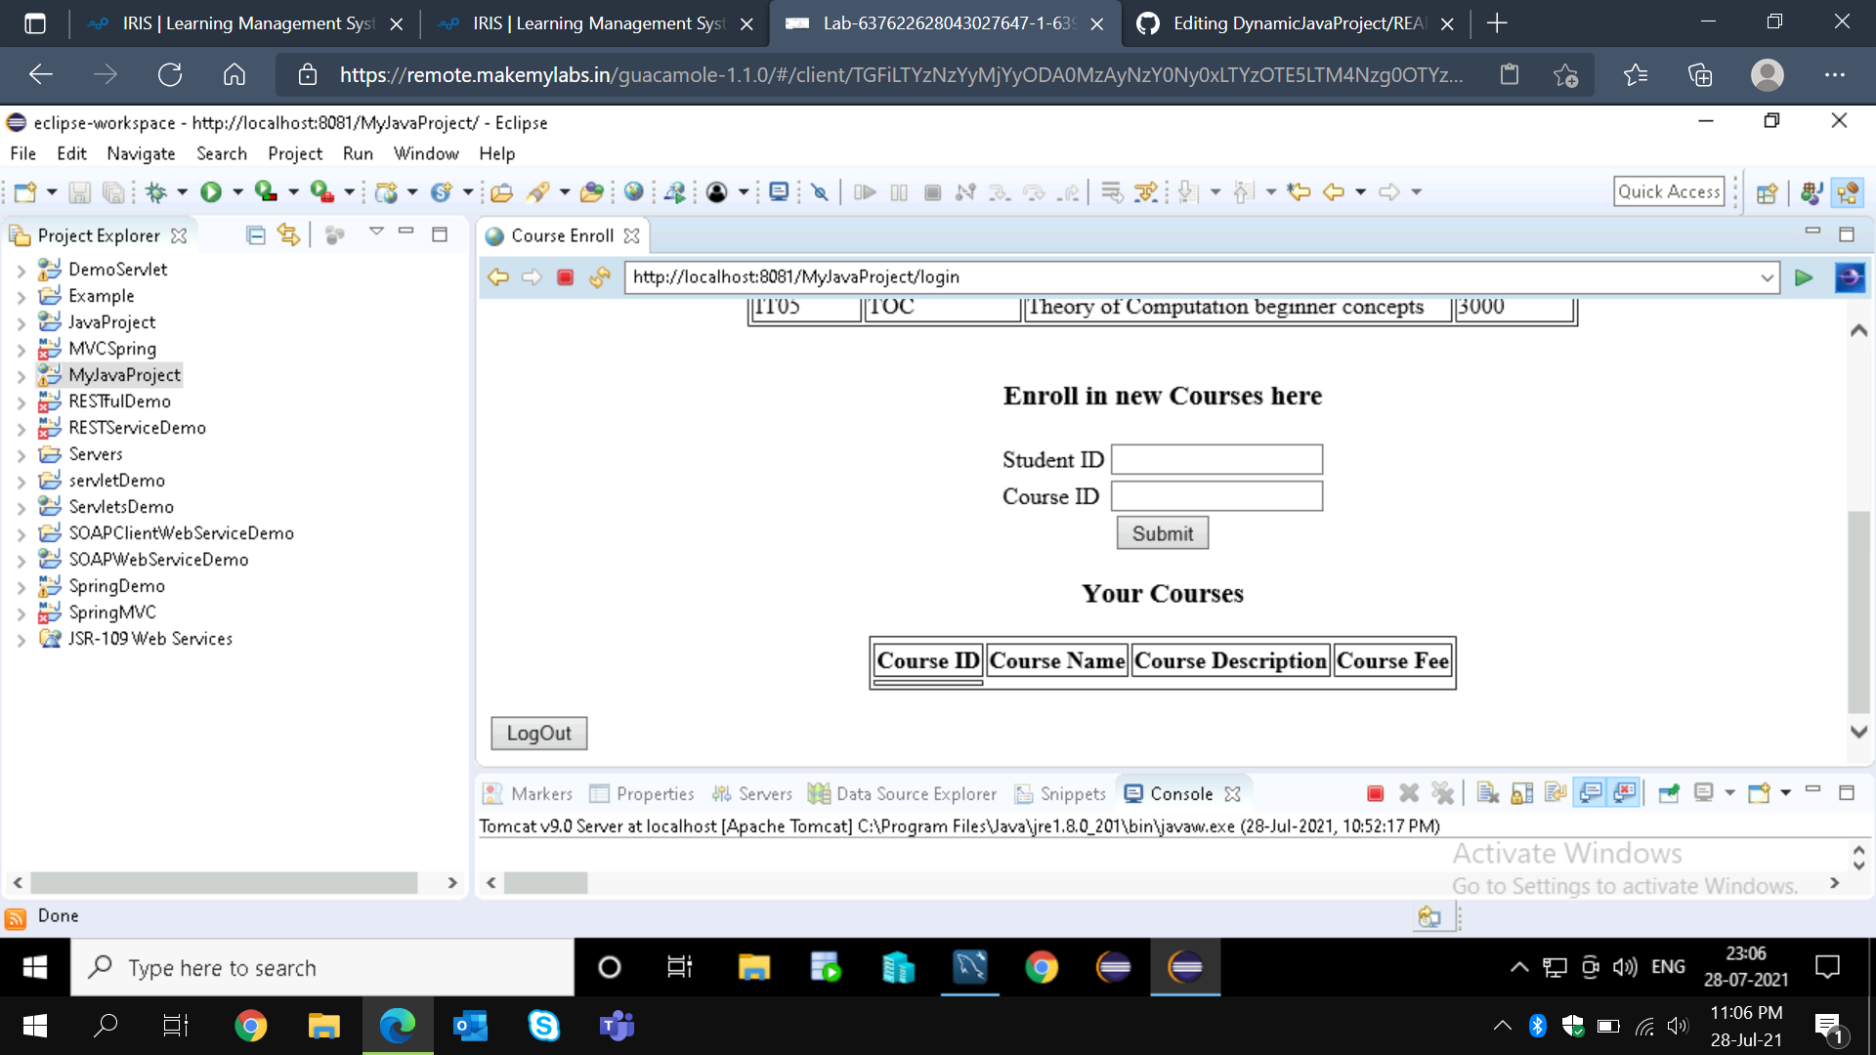
Task: Click inside the Student ID input field
Action: pyautogui.click(x=1215, y=459)
